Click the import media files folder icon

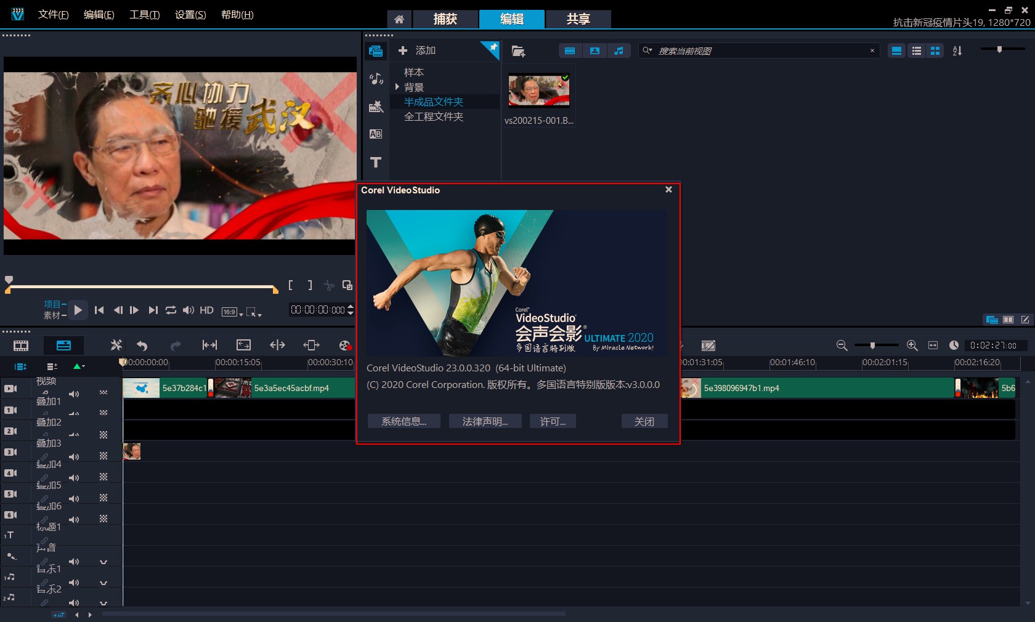[518, 51]
